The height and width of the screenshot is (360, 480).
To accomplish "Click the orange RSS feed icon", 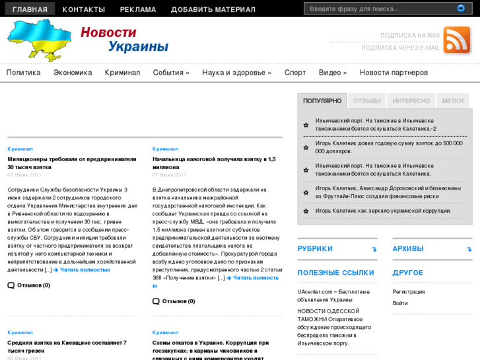I will point(457,40).
